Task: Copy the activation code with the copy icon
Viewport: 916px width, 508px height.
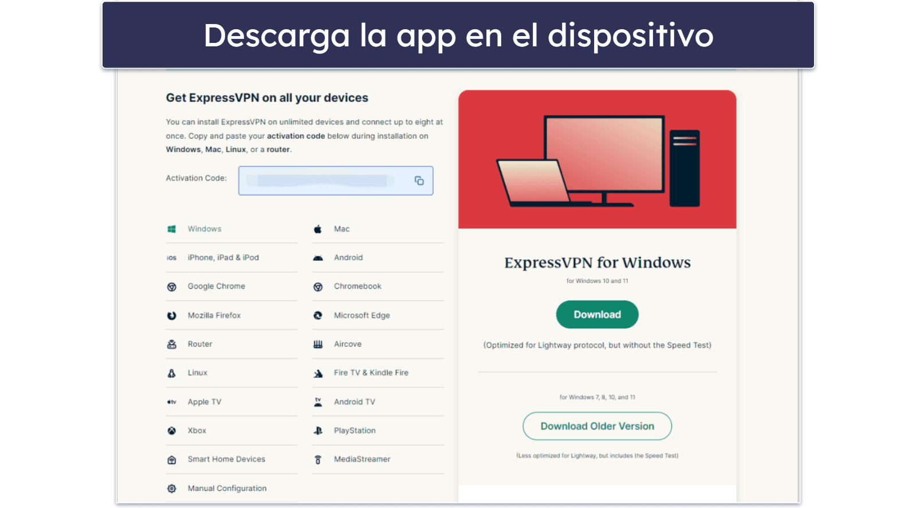Action: click(419, 181)
